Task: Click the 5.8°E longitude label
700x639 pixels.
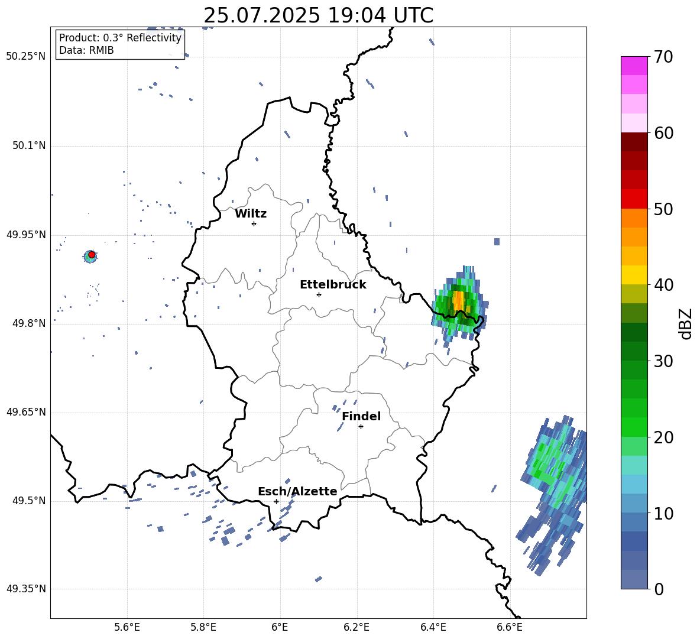Action: [x=203, y=627]
